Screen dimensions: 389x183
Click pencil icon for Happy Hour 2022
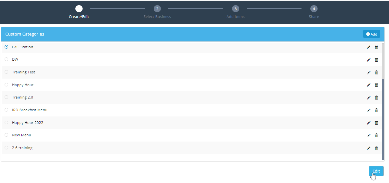pos(368,123)
